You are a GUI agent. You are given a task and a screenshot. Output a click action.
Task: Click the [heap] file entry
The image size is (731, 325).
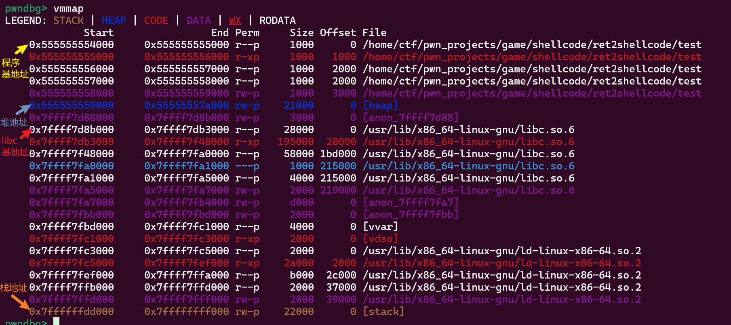pyautogui.click(x=380, y=106)
